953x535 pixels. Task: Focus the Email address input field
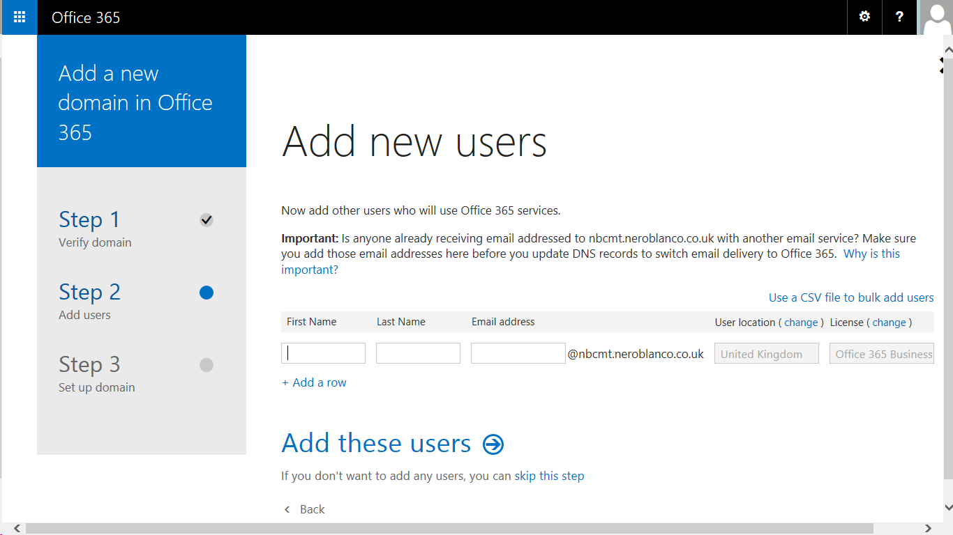click(x=518, y=353)
